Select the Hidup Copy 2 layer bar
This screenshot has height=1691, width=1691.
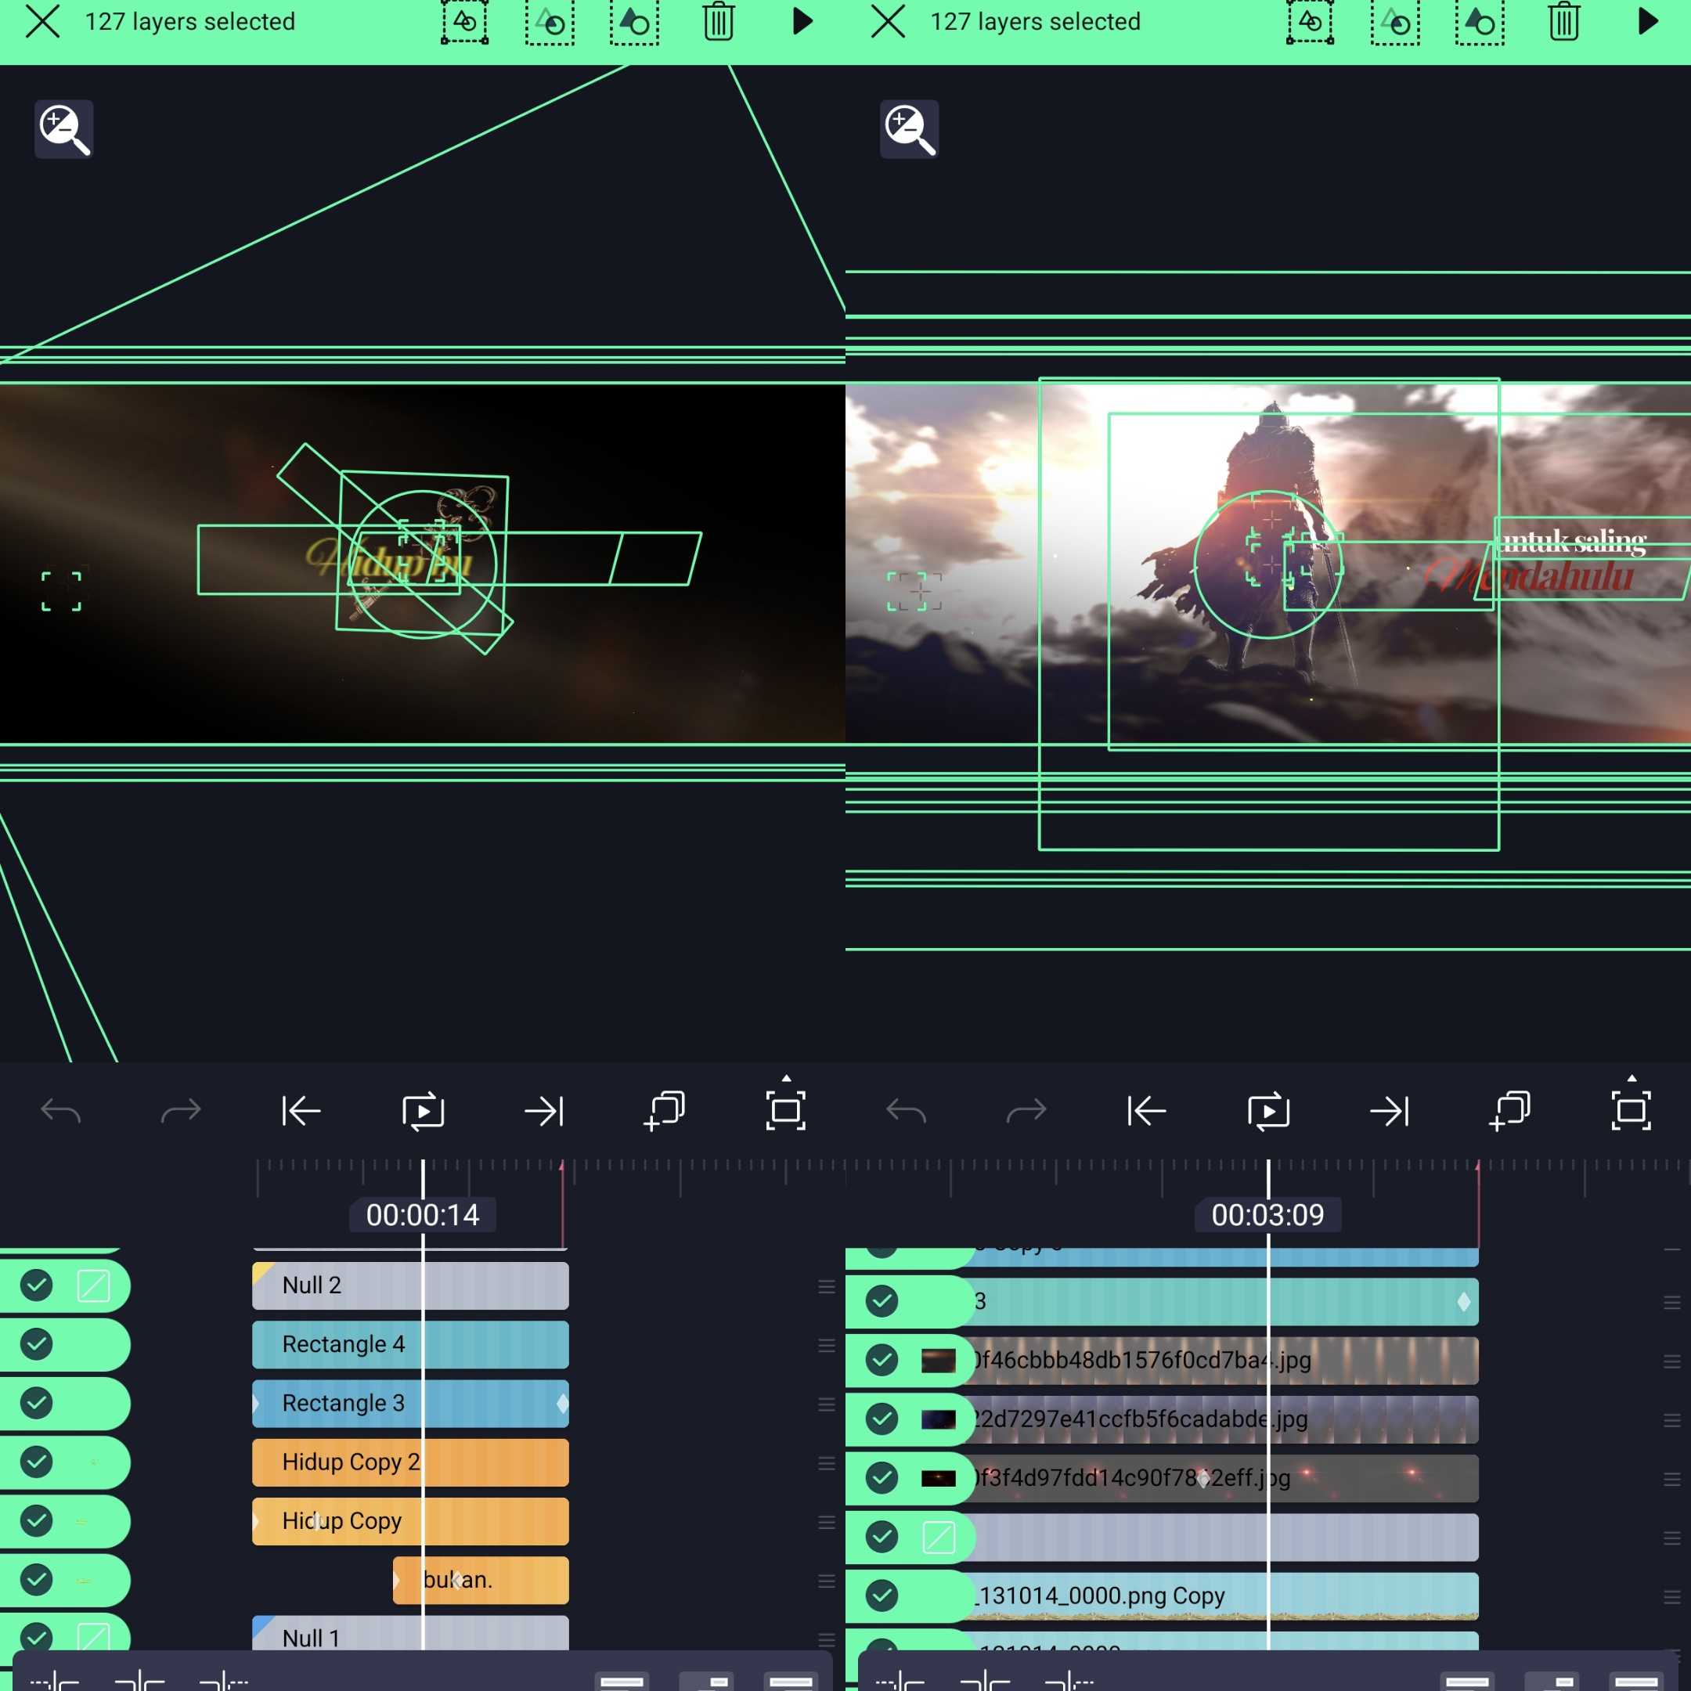(410, 1462)
